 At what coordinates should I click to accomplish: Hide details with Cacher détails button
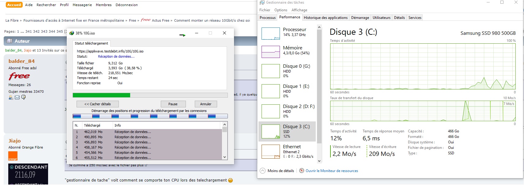click(97, 104)
